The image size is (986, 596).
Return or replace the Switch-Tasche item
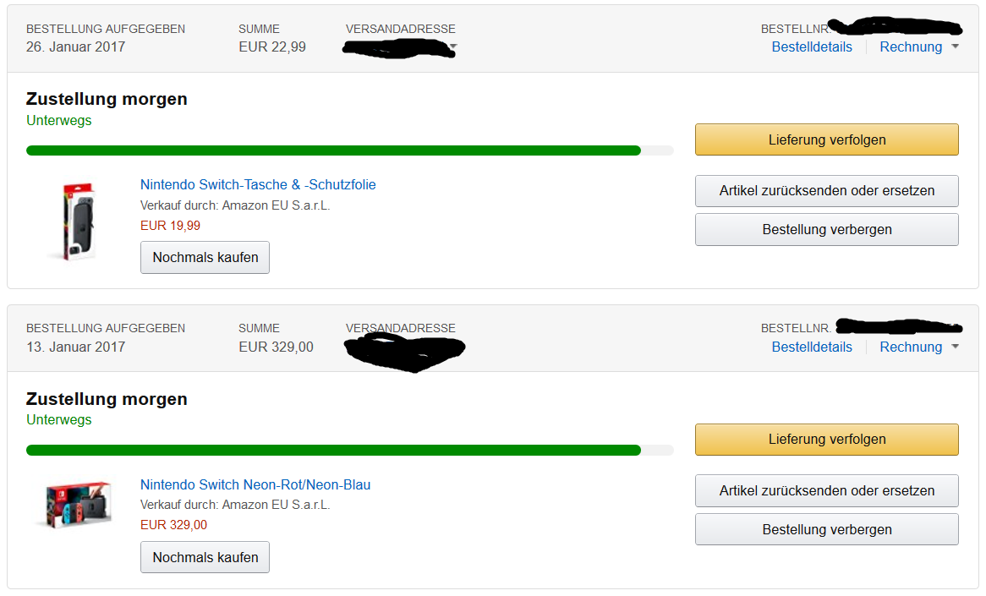(x=826, y=191)
